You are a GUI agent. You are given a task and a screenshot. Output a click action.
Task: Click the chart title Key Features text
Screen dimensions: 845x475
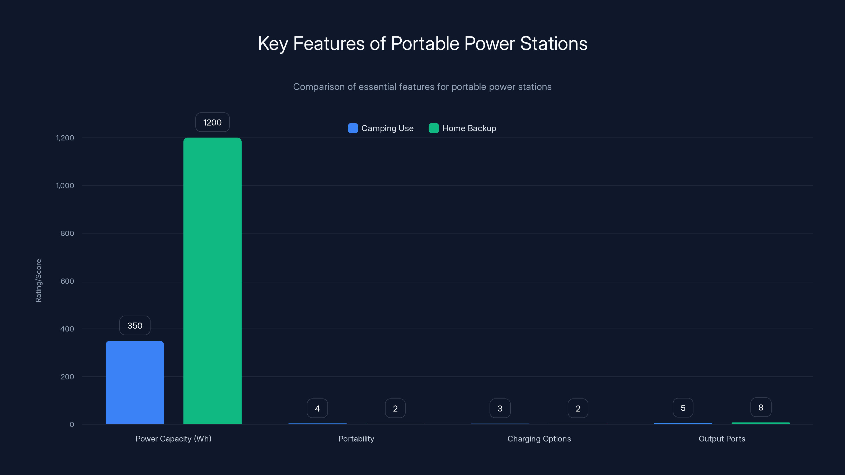coord(422,44)
